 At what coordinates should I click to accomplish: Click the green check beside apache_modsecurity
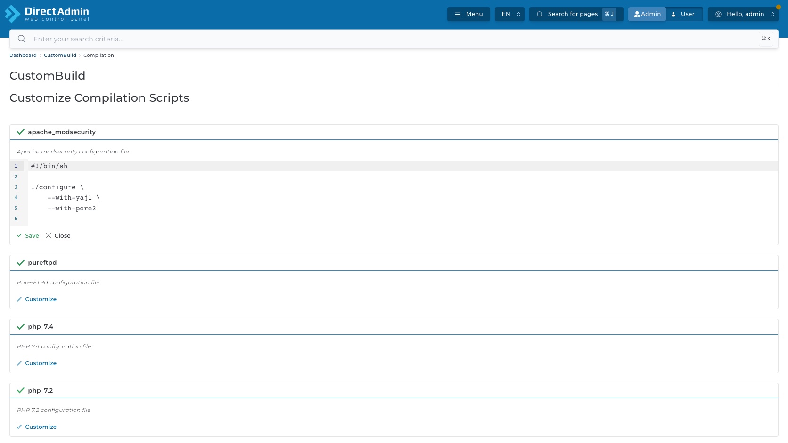point(21,132)
